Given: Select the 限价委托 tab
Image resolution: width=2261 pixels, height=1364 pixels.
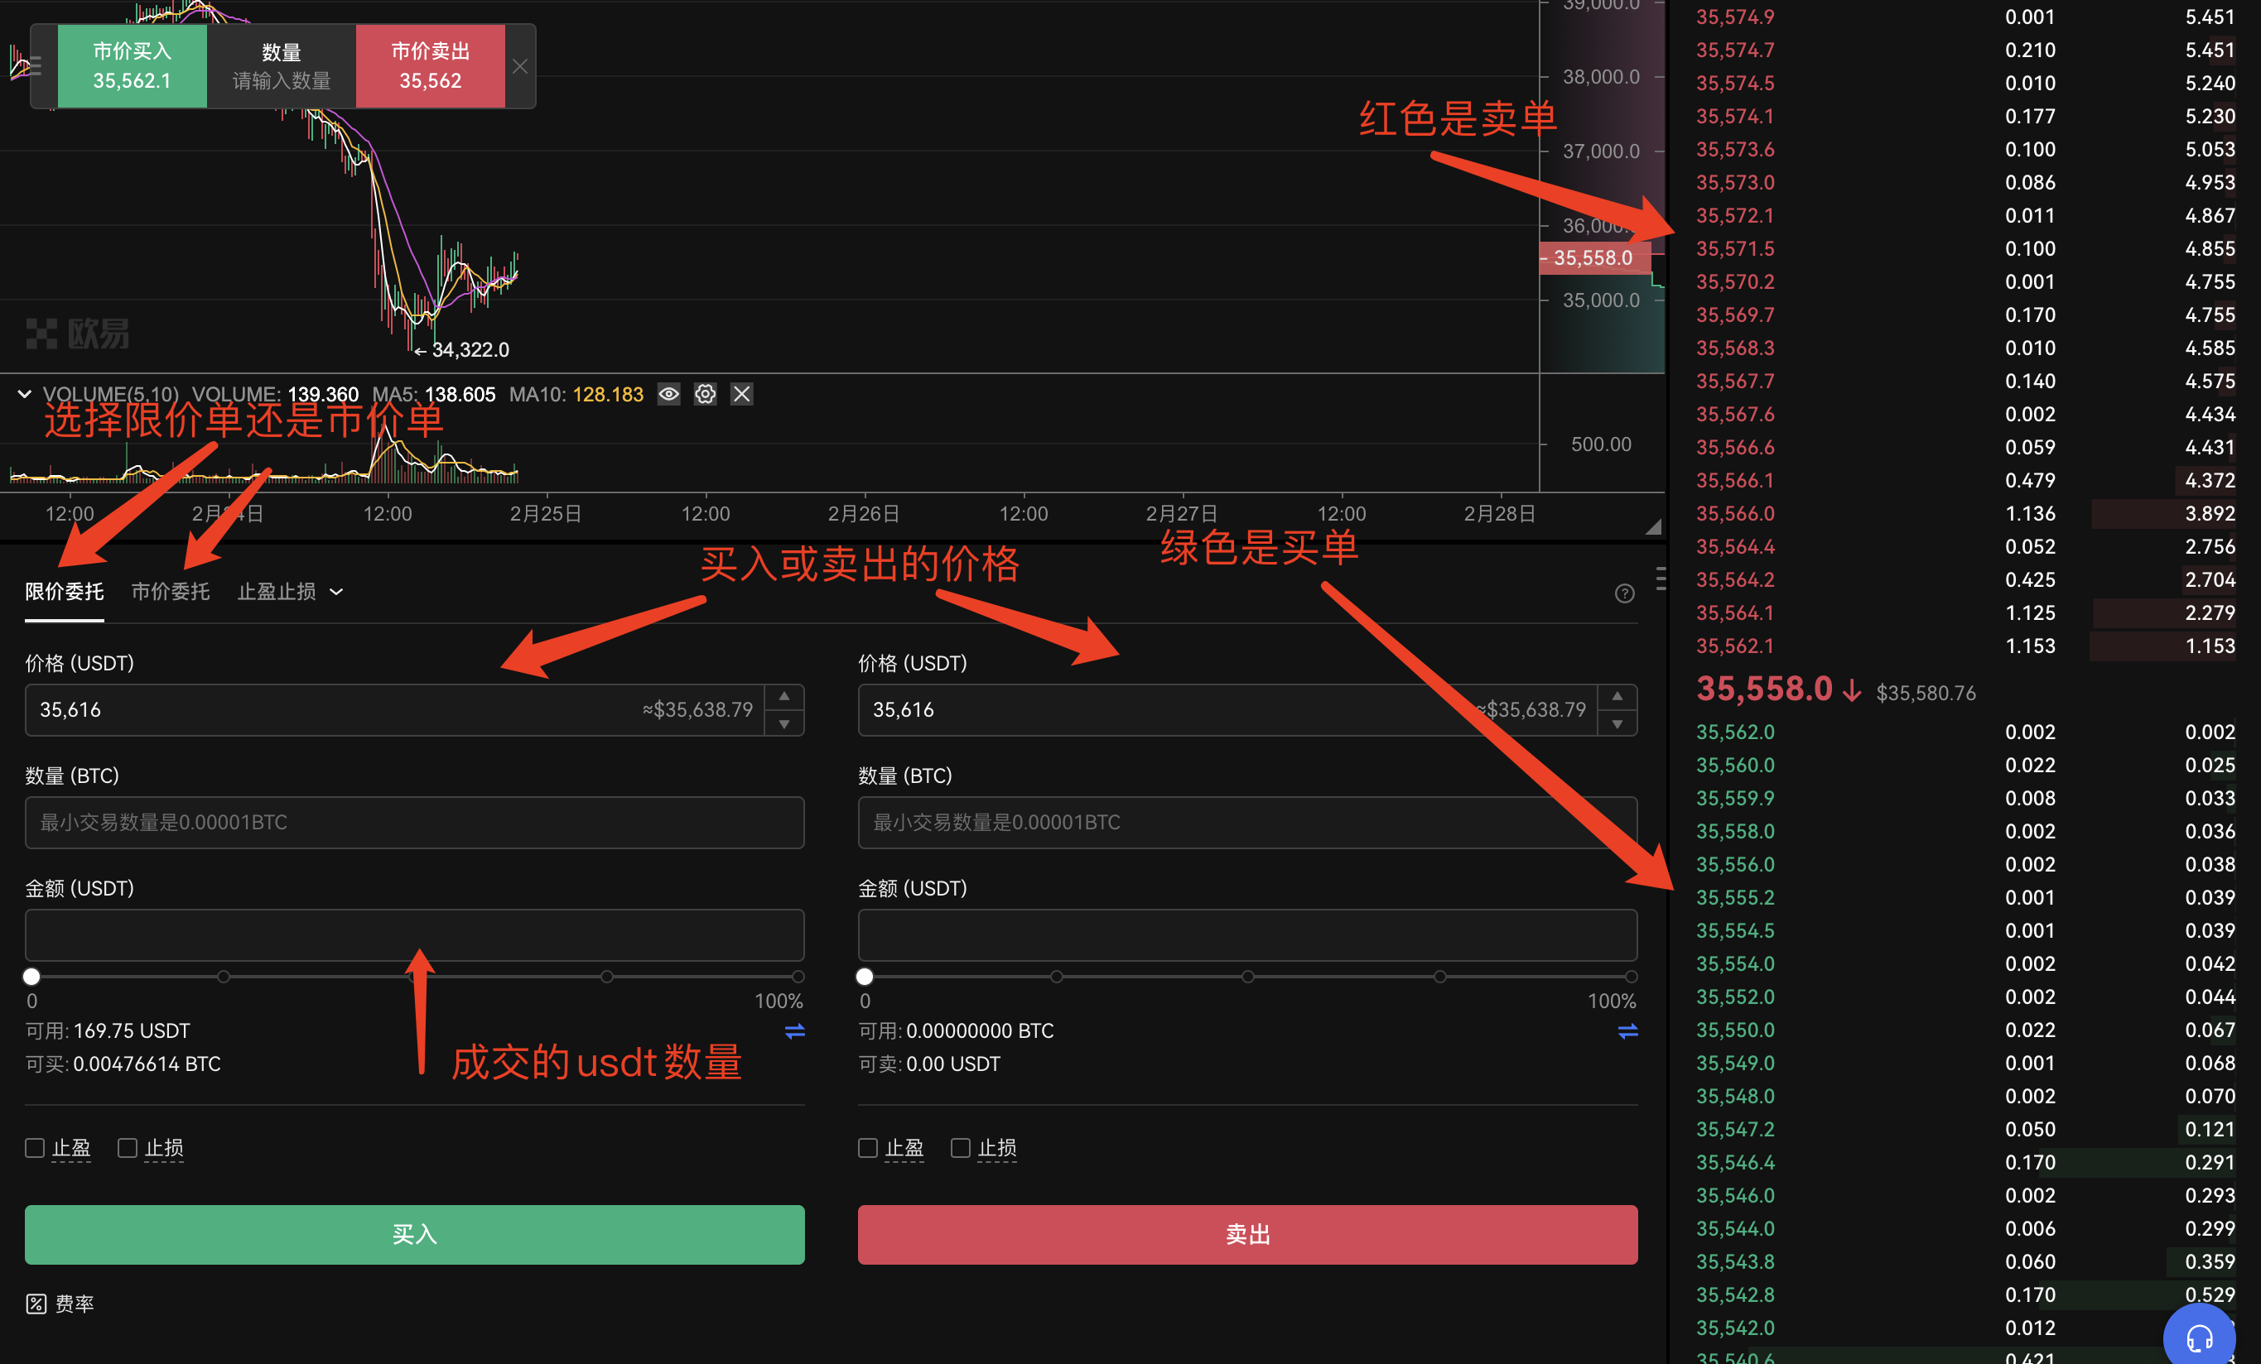Looking at the screenshot, I should coord(65,592).
